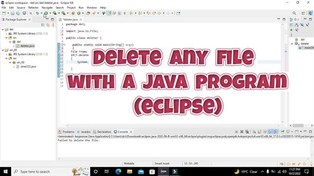The width and height of the screenshot is (314, 176).
Task: Toggle Link with Editor in Package Explorer
Action: coord(48,25)
